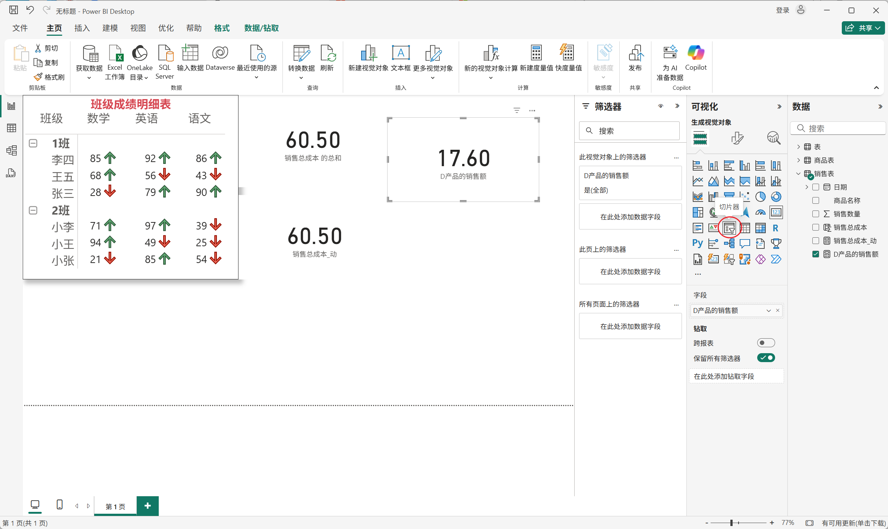Viewport: 888px width, 529px height.
Task: Select the pie chart visual icon
Action: pyautogui.click(x=760, y=197)
